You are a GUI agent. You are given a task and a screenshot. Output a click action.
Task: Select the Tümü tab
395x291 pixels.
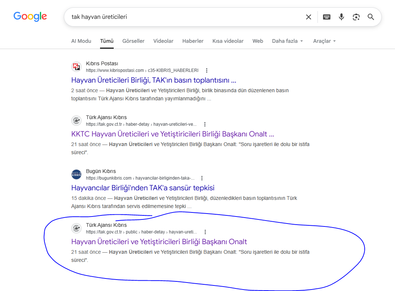pyautogui.click(x=107, y=41)
